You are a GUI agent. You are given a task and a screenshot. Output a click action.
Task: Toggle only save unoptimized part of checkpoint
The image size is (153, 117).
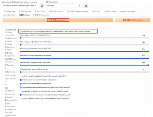point(21,76)
